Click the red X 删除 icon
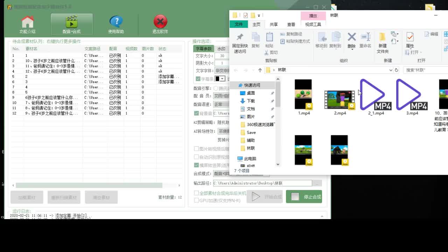448x252 pixels. point(352,37)
